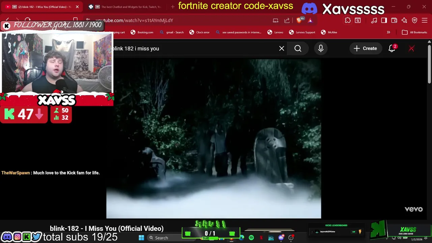This screenshot has width=432, height=243.
Task: Click the YouTube Create button
Action: (x=365, y=49)
